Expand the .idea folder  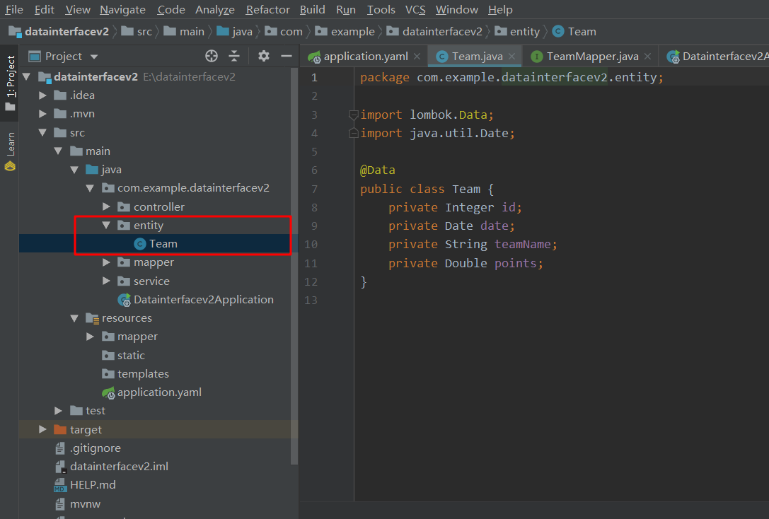click(42, 95)
